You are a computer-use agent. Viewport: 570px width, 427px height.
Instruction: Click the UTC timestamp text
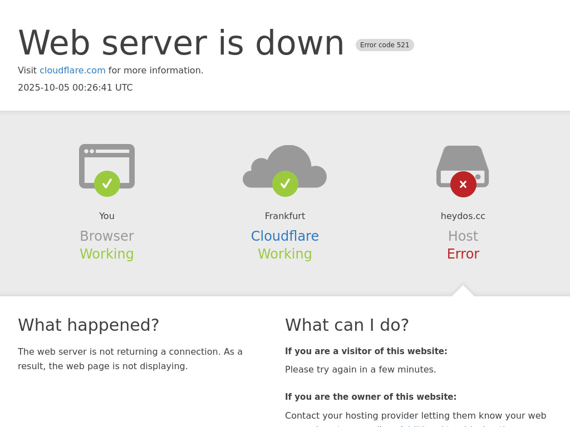[75, 88]
